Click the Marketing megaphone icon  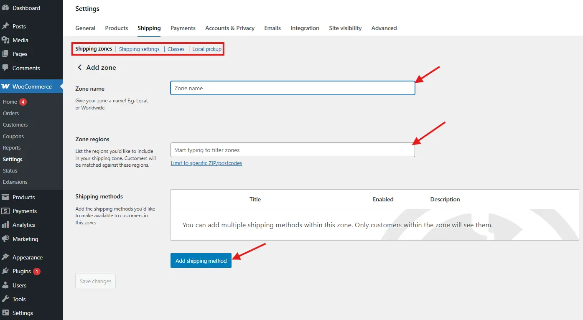pos(5,239)
